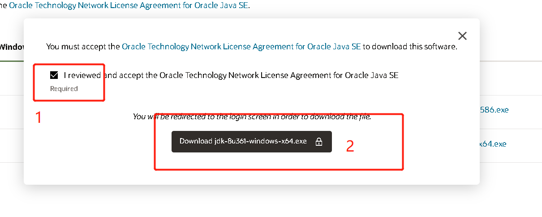542x217 pixels.
Task: Open the background link ending in x64.exe
Action: (x=493, y=144)
